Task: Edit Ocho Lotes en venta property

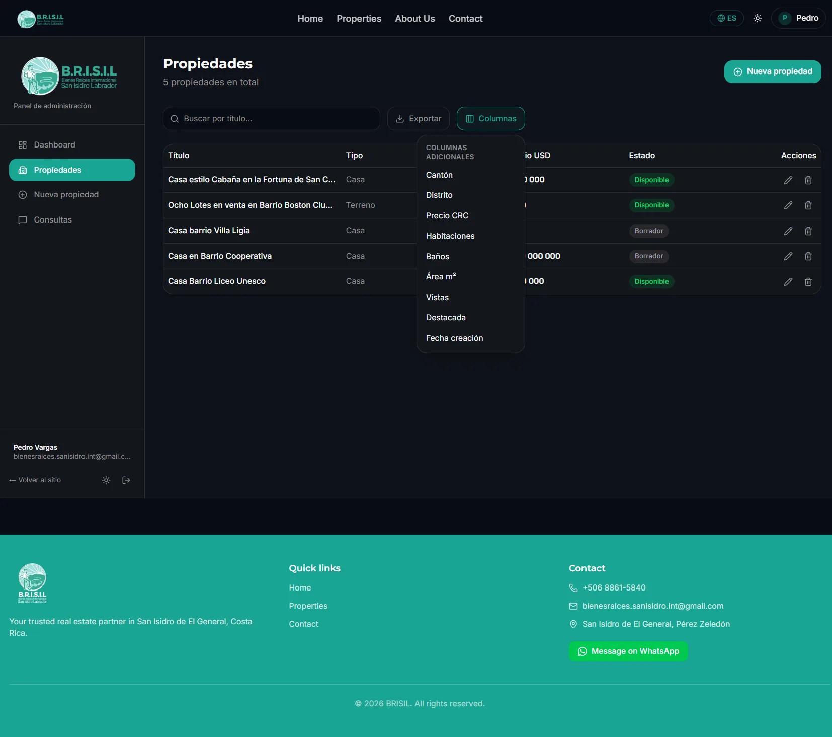Action: coord(788,205)
